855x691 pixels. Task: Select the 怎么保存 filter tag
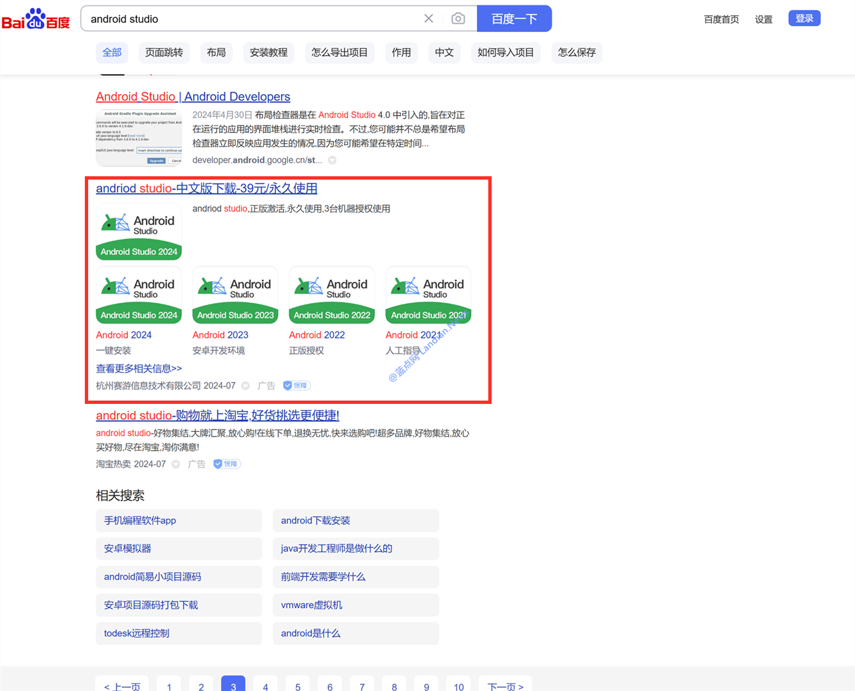point(577,52)
